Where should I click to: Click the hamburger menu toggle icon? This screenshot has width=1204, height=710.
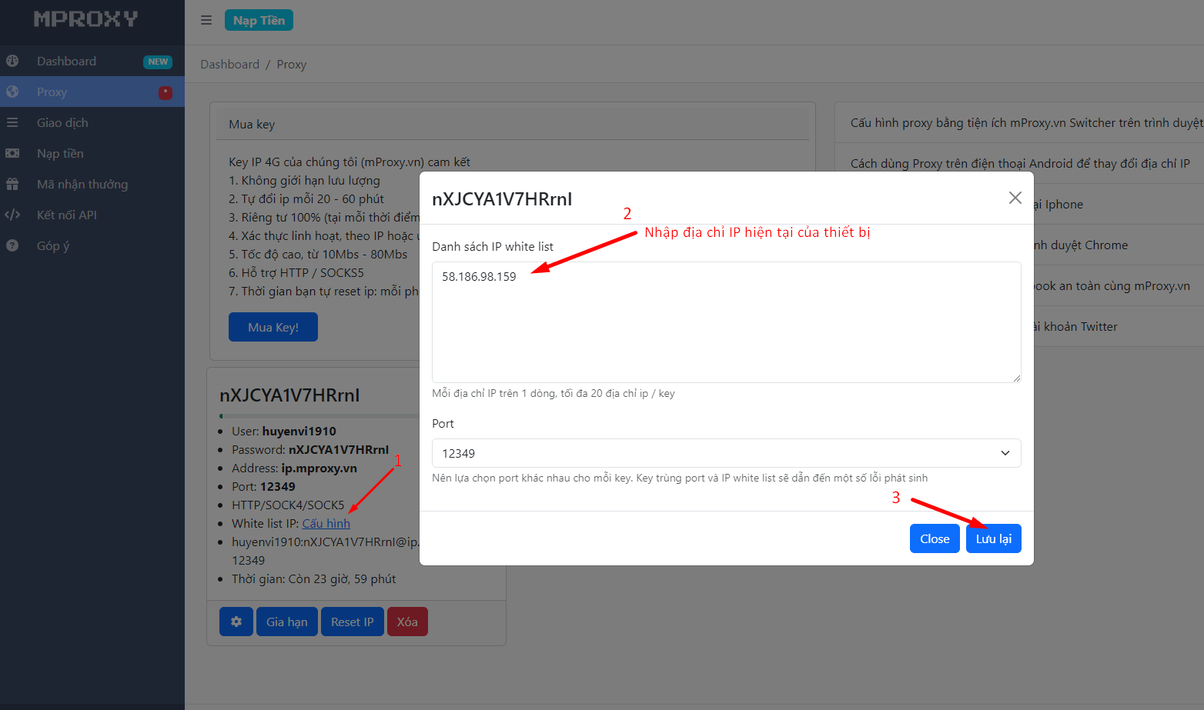[206, 20]
